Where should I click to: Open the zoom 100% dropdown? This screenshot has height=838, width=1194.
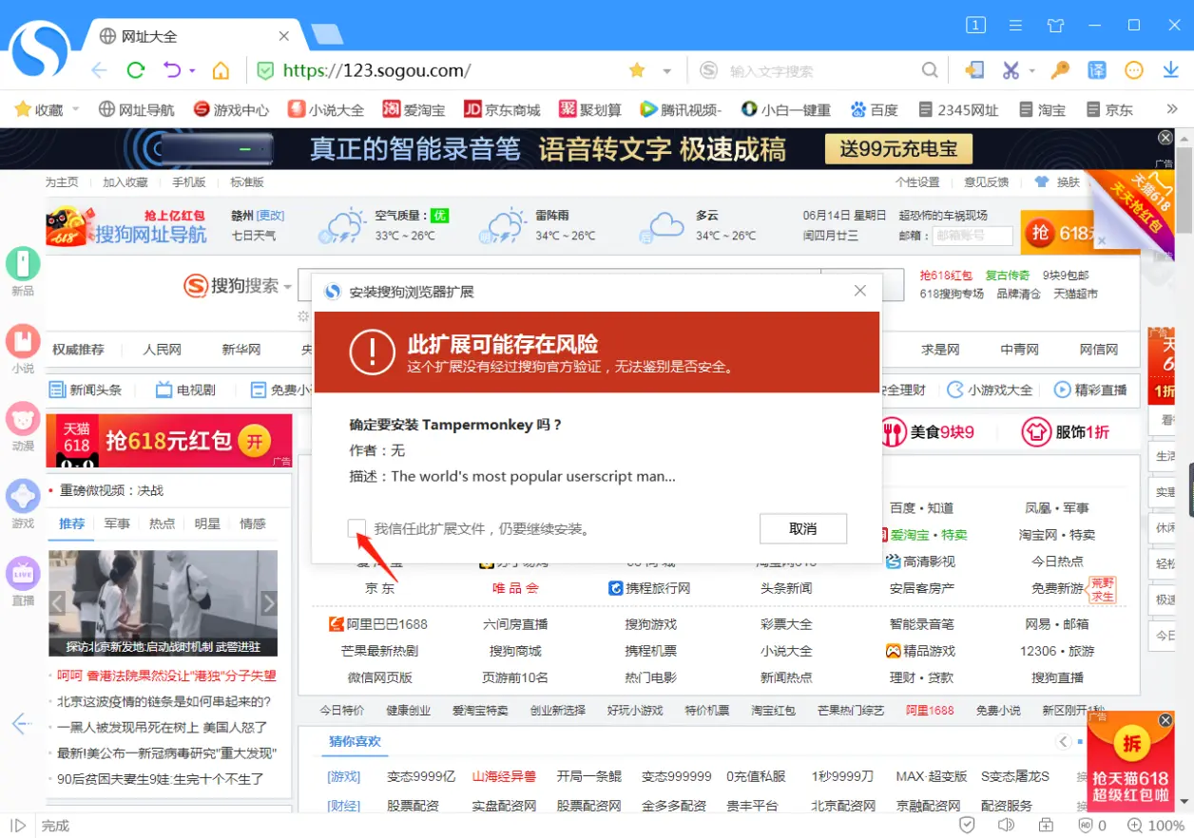pyautogui.click(x=1156, y=826)
